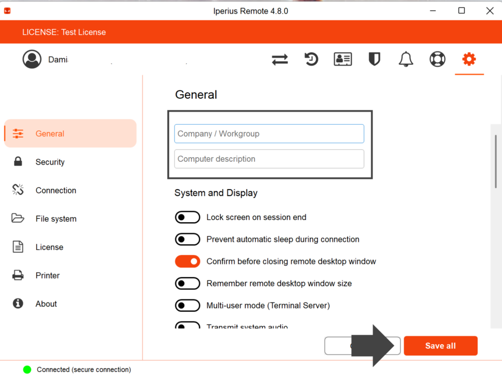Click the General page heading
Screen dimensions: 502x377
point(196,95)
